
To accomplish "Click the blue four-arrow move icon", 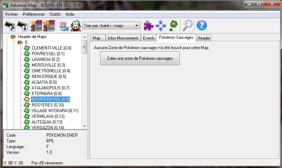I will tap(161, 25).
